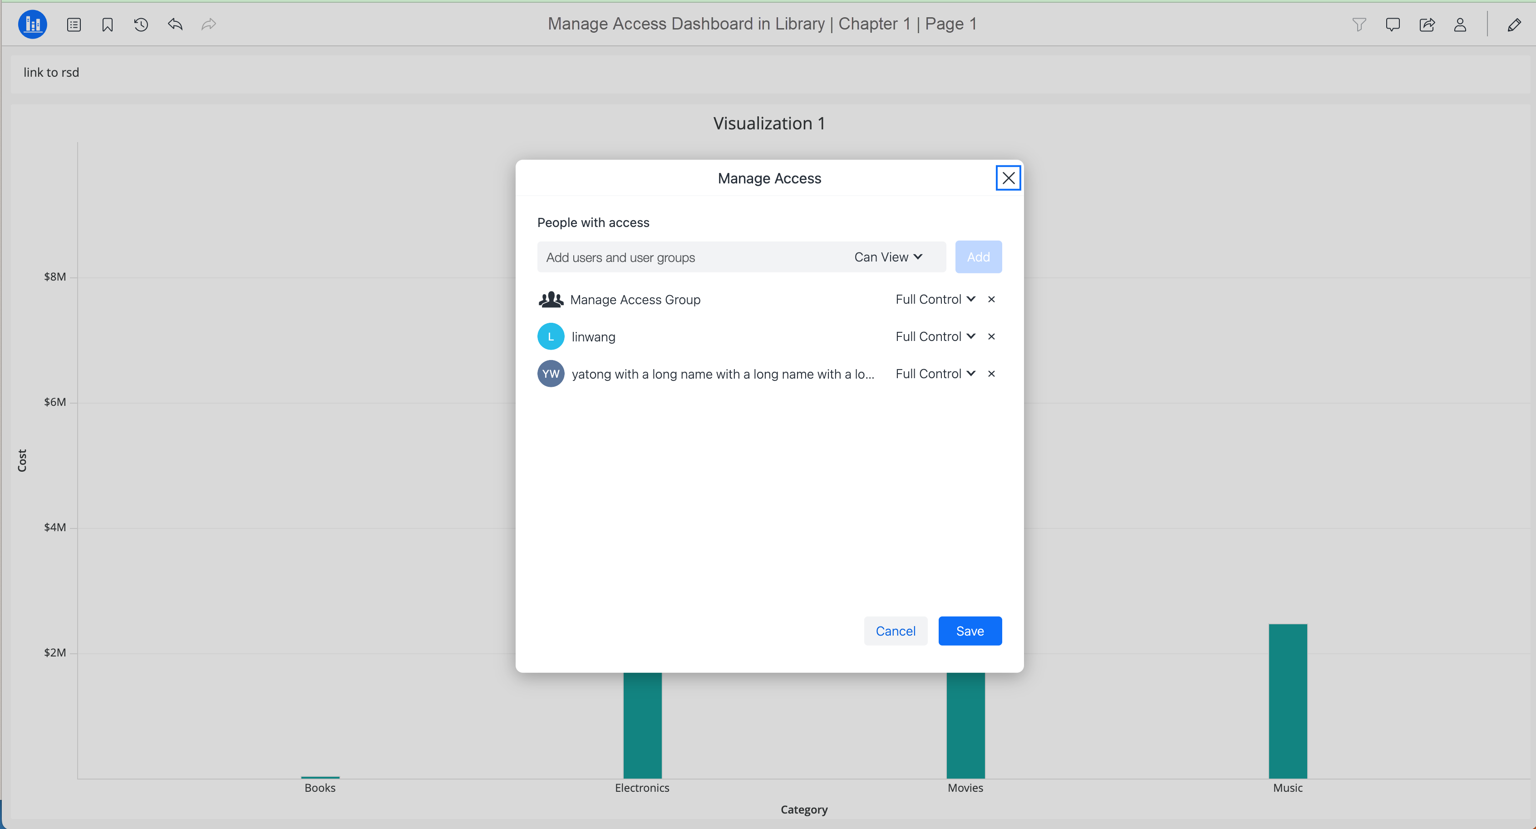Viewport: 1536px width, 829px height.
Task: Click the redo arrow icon
Action: 209,25
